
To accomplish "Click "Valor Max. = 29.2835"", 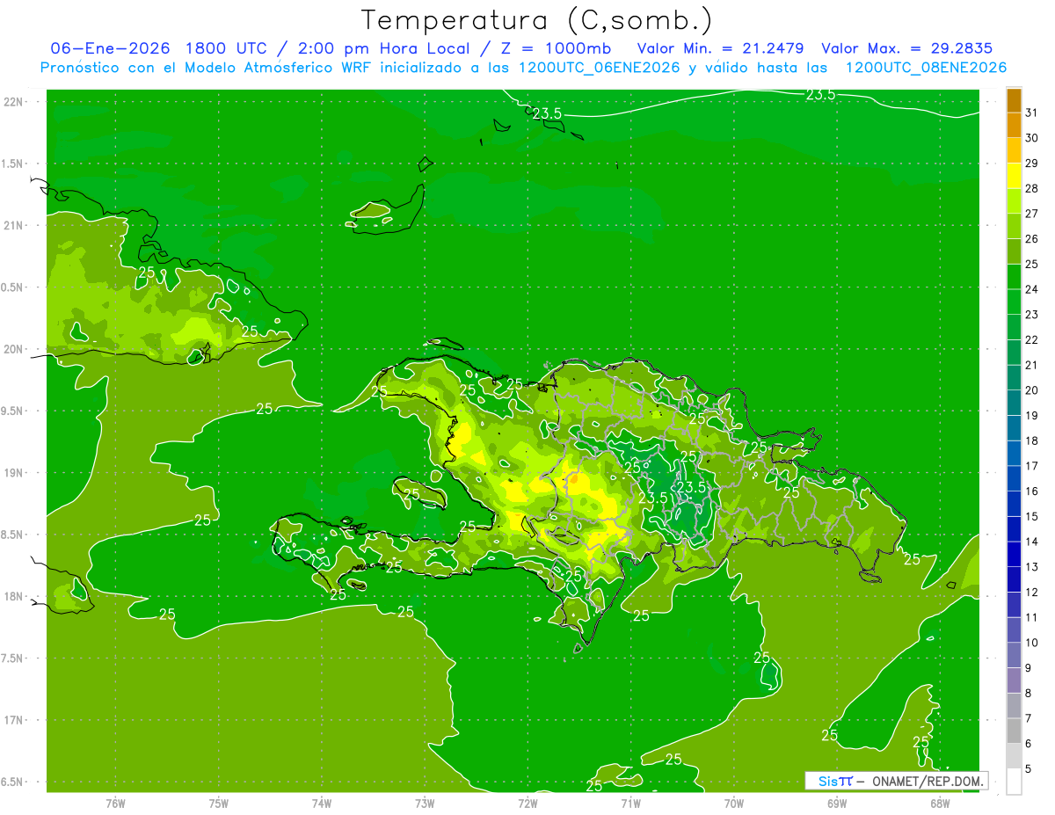I will point(906,48).
